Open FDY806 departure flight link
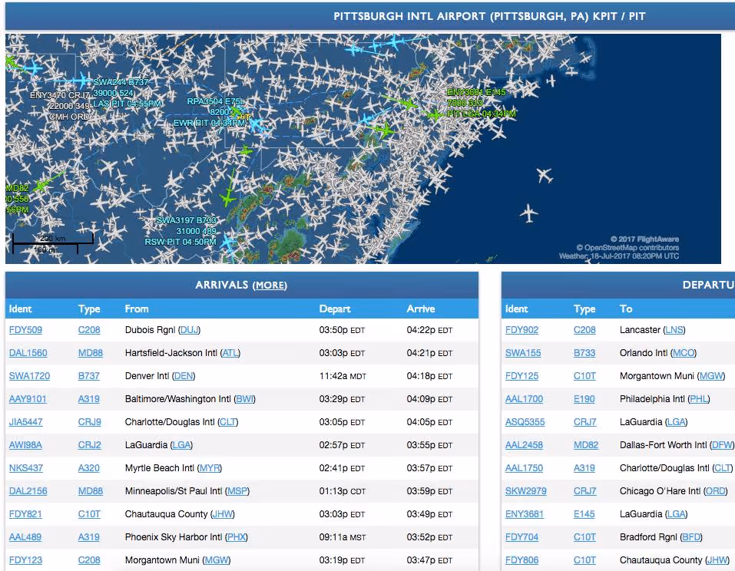The image size is (735, 571). (x=521, y=559)
